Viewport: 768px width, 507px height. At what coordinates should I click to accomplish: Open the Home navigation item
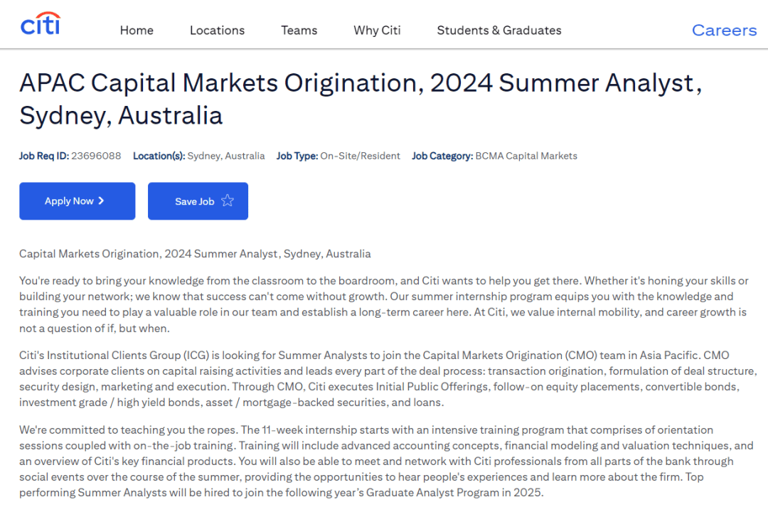point(137,30)
